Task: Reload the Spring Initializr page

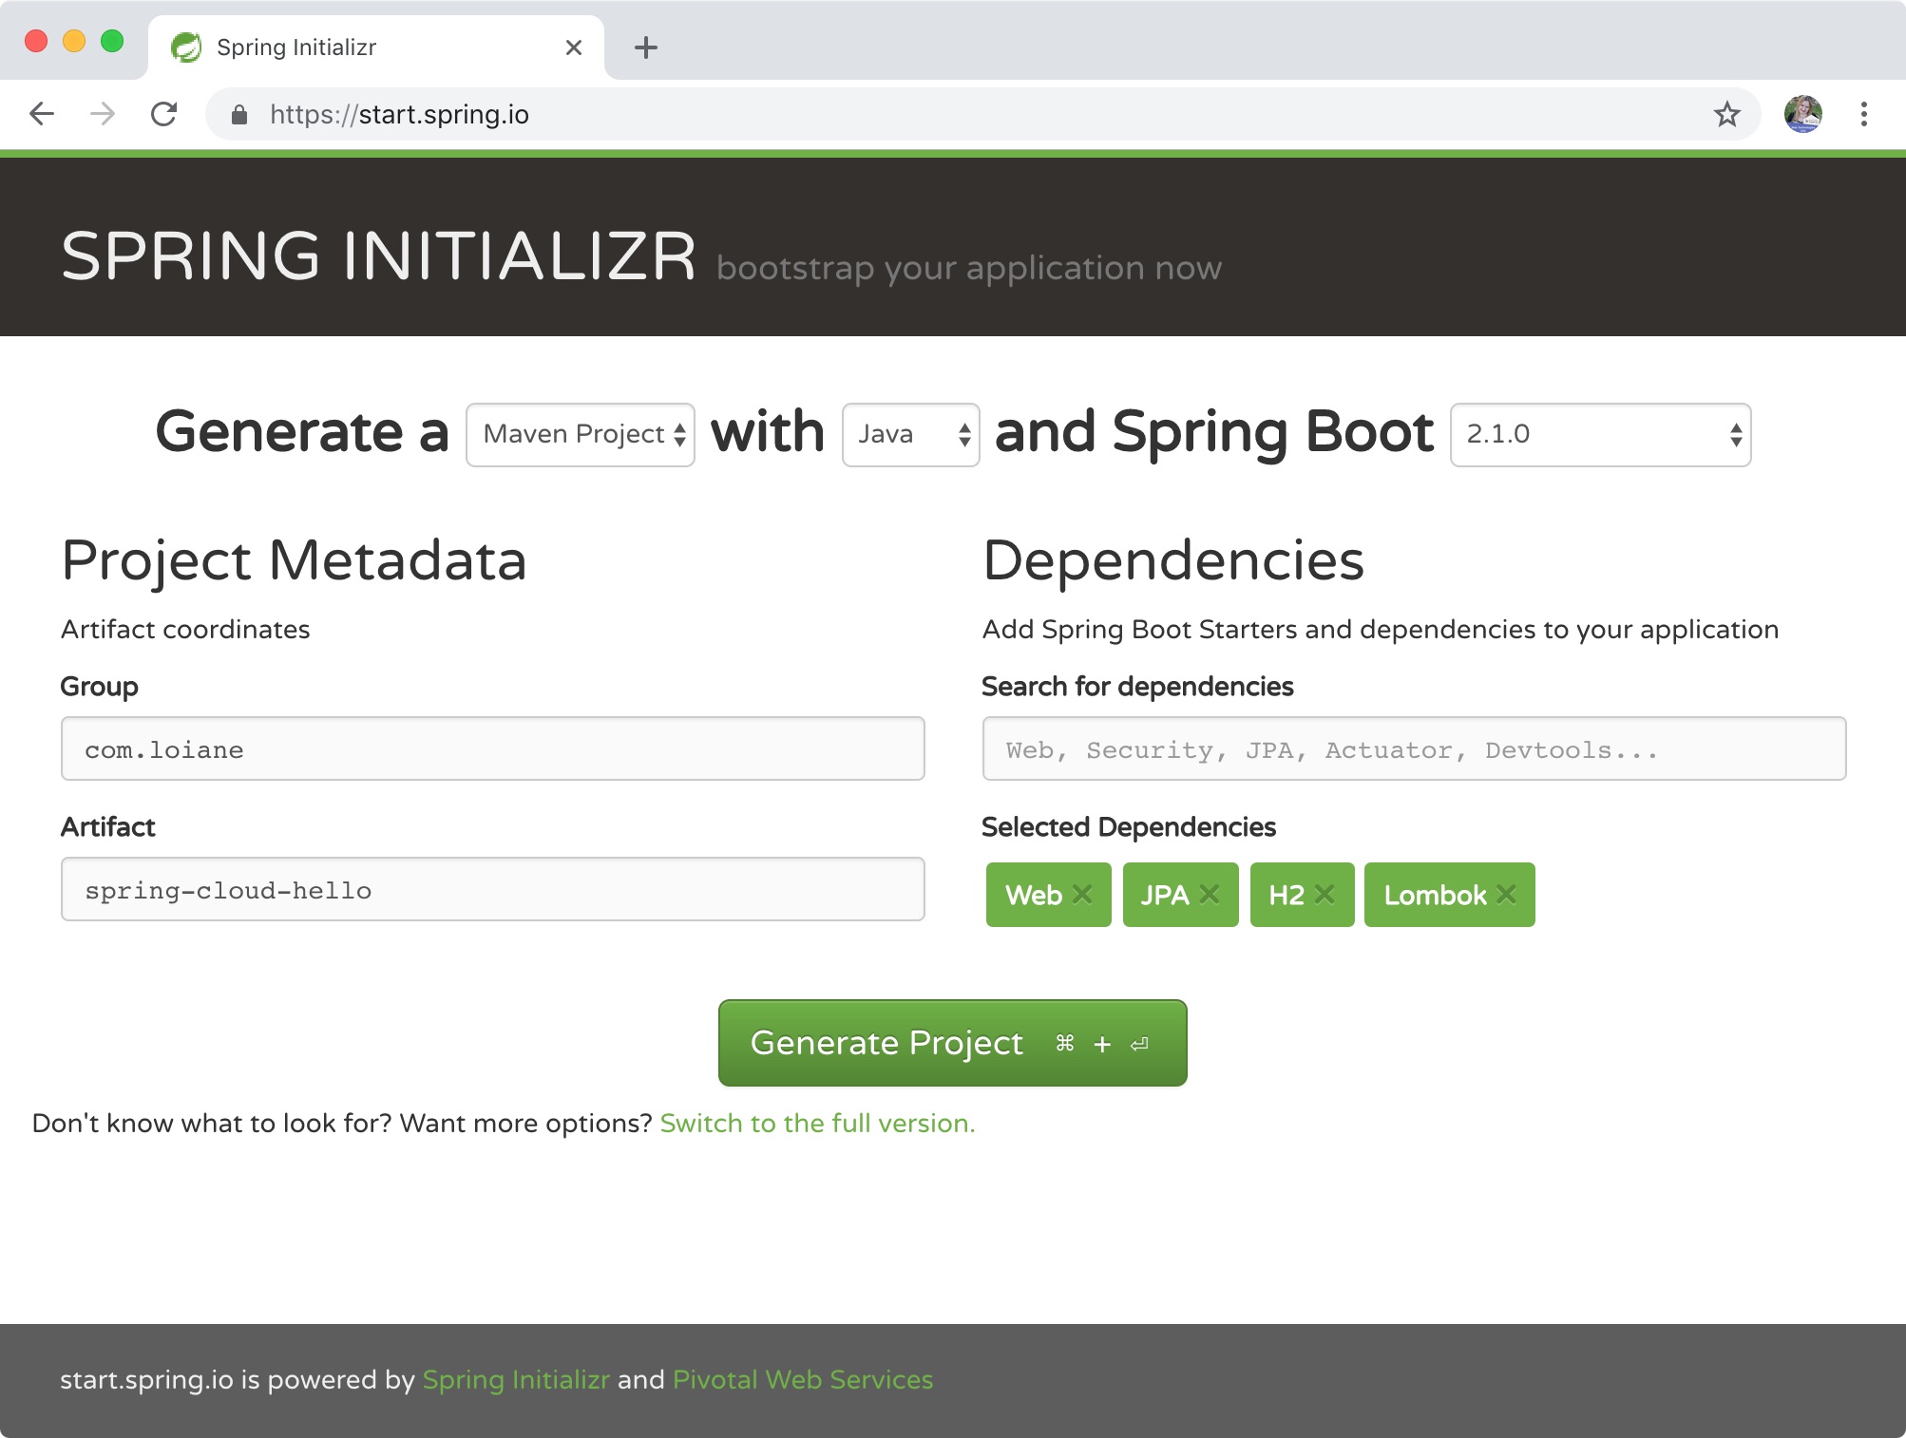Action: [164, 114]
